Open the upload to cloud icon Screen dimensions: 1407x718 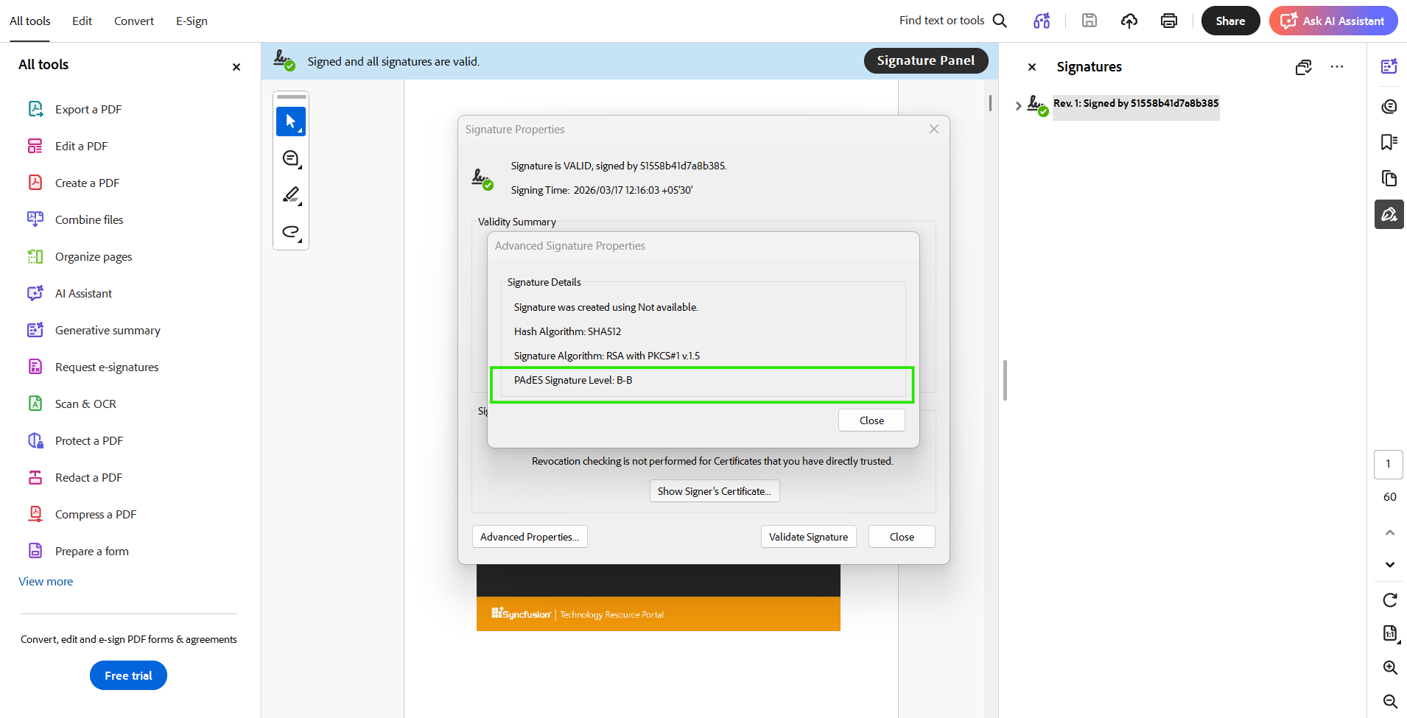pos(1129,21)
